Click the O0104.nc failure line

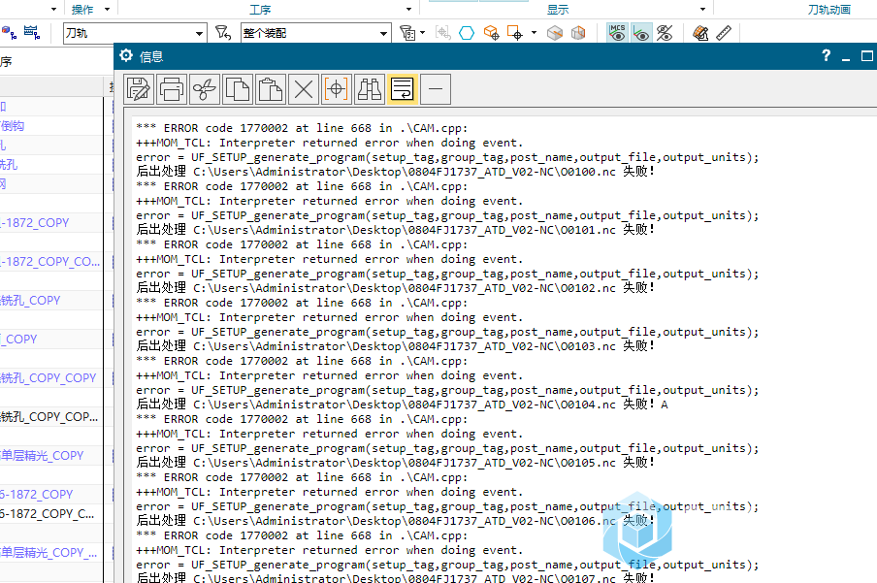coord(403,404)
